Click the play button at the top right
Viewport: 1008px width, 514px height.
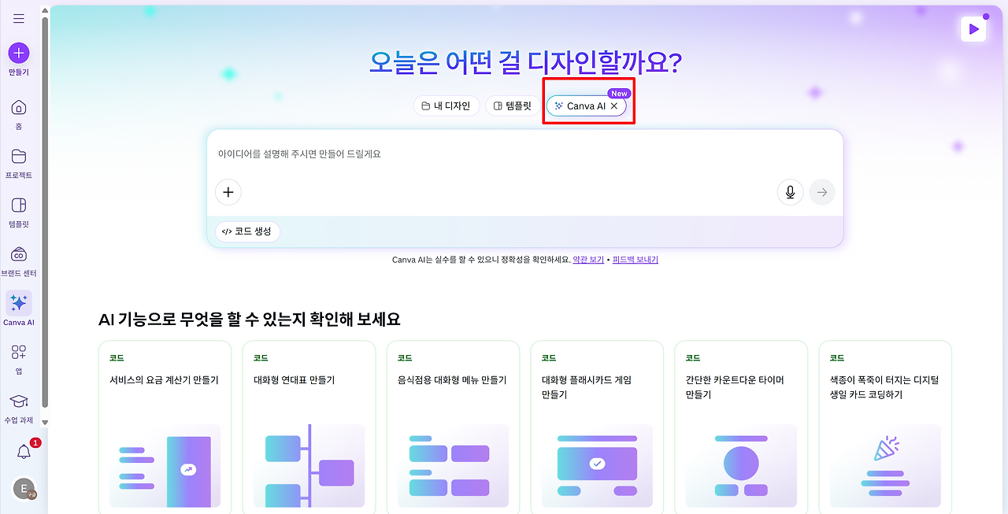(x=973, y=28)
